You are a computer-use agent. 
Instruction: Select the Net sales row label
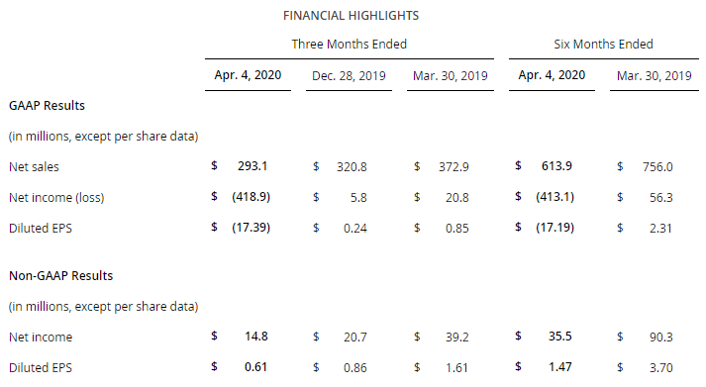click(34, 167)
